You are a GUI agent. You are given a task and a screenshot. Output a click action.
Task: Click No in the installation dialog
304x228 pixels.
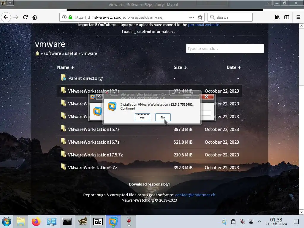(x=163, y=117)
